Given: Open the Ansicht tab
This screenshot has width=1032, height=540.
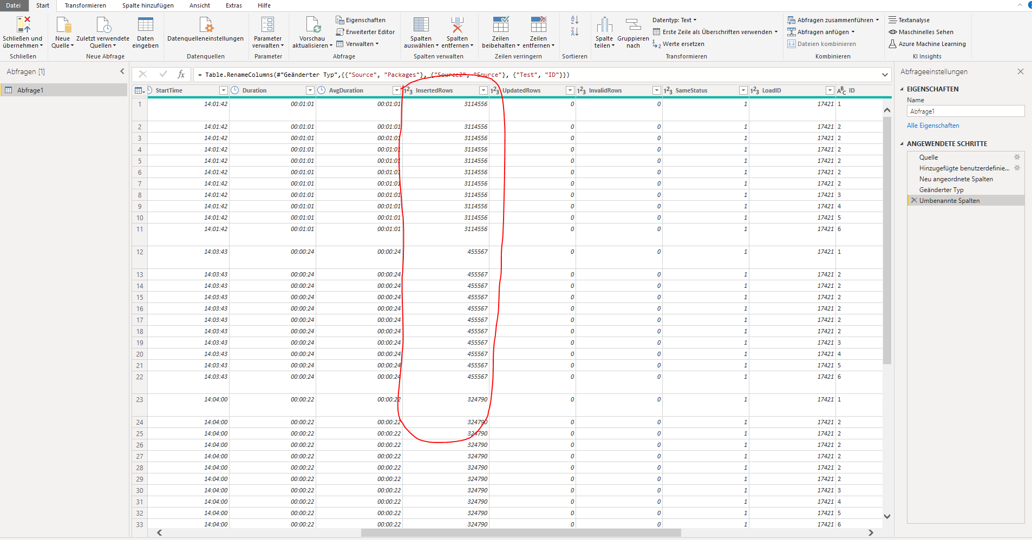Looking at the screenshot, I should pos(200,5).
